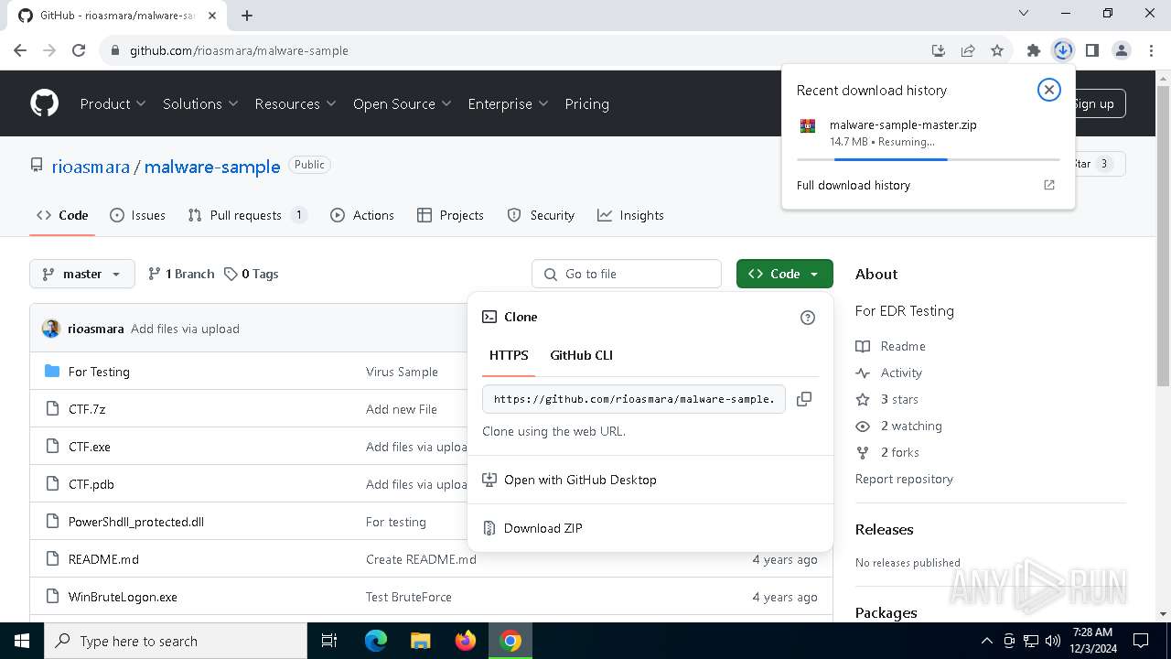
Task: Open a new browser tab
Action: 247,15
